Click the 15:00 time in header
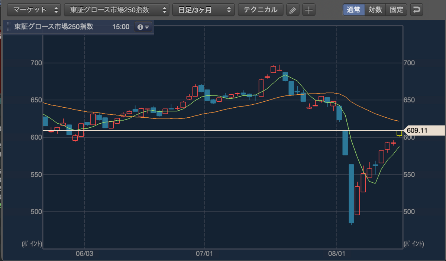 pos(121,27)
